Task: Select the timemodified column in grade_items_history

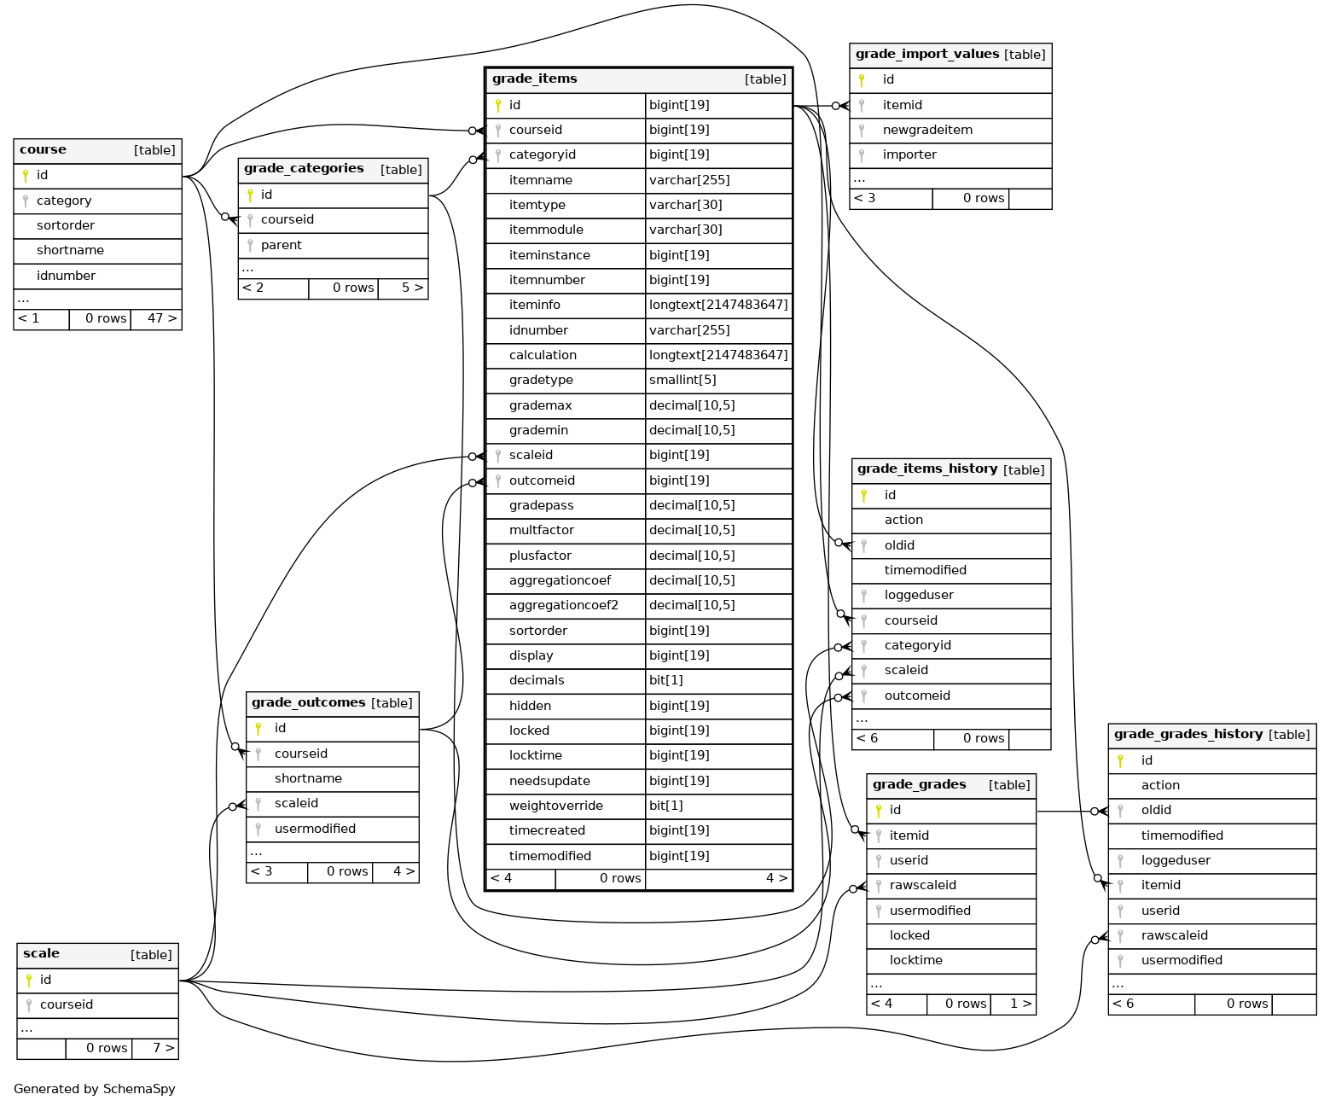Action: [951, 571]
